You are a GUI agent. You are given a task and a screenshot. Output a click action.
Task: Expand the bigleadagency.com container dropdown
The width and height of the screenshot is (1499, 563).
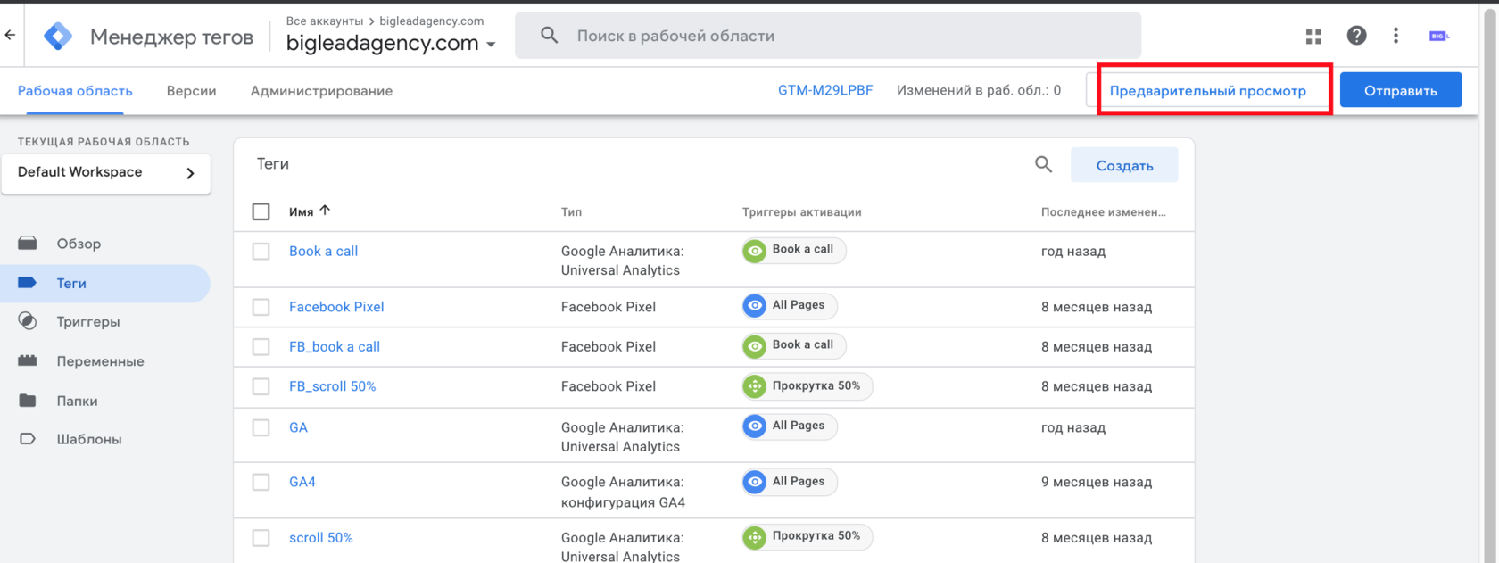(x=491, y=44)
